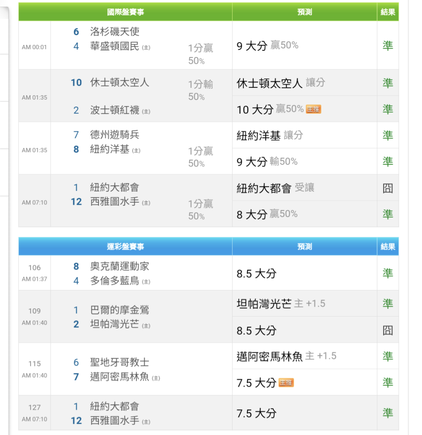
Task: Open team 華盛頓國民
Action: (115, 46)
